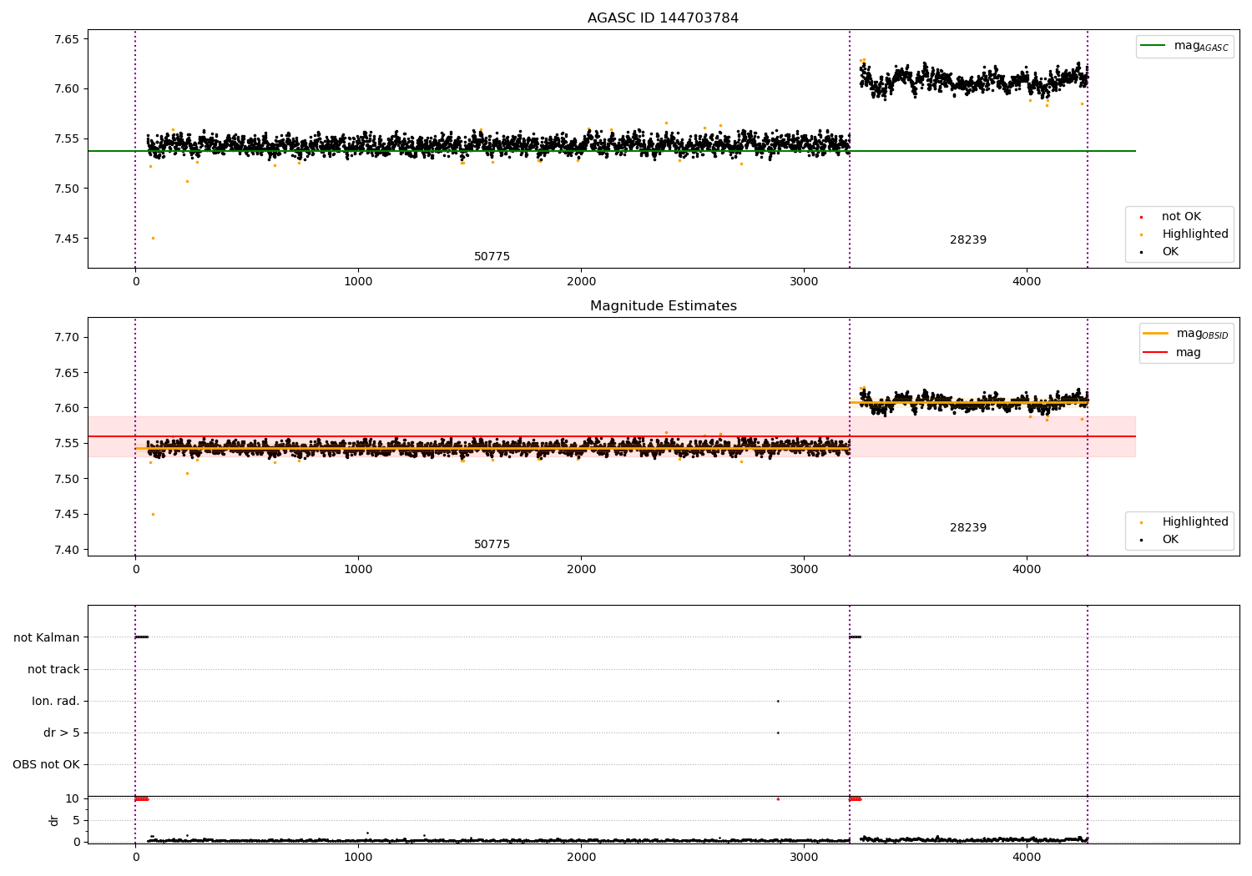Select the single data point in Ion. rad. row
The width and height of the screenshot is (1252, 876).
tap(778, 702)
